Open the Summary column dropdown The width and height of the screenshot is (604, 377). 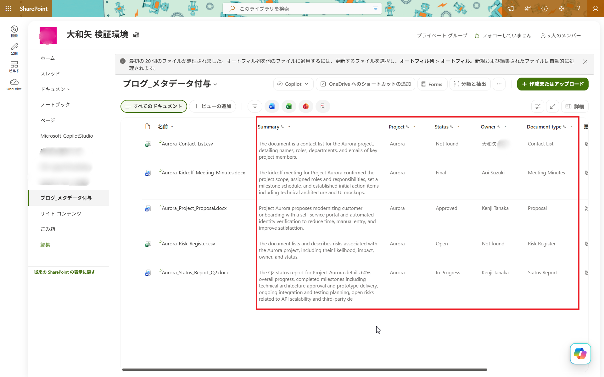point(289,127)
